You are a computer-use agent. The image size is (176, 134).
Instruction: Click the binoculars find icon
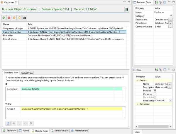click(25, 18)
